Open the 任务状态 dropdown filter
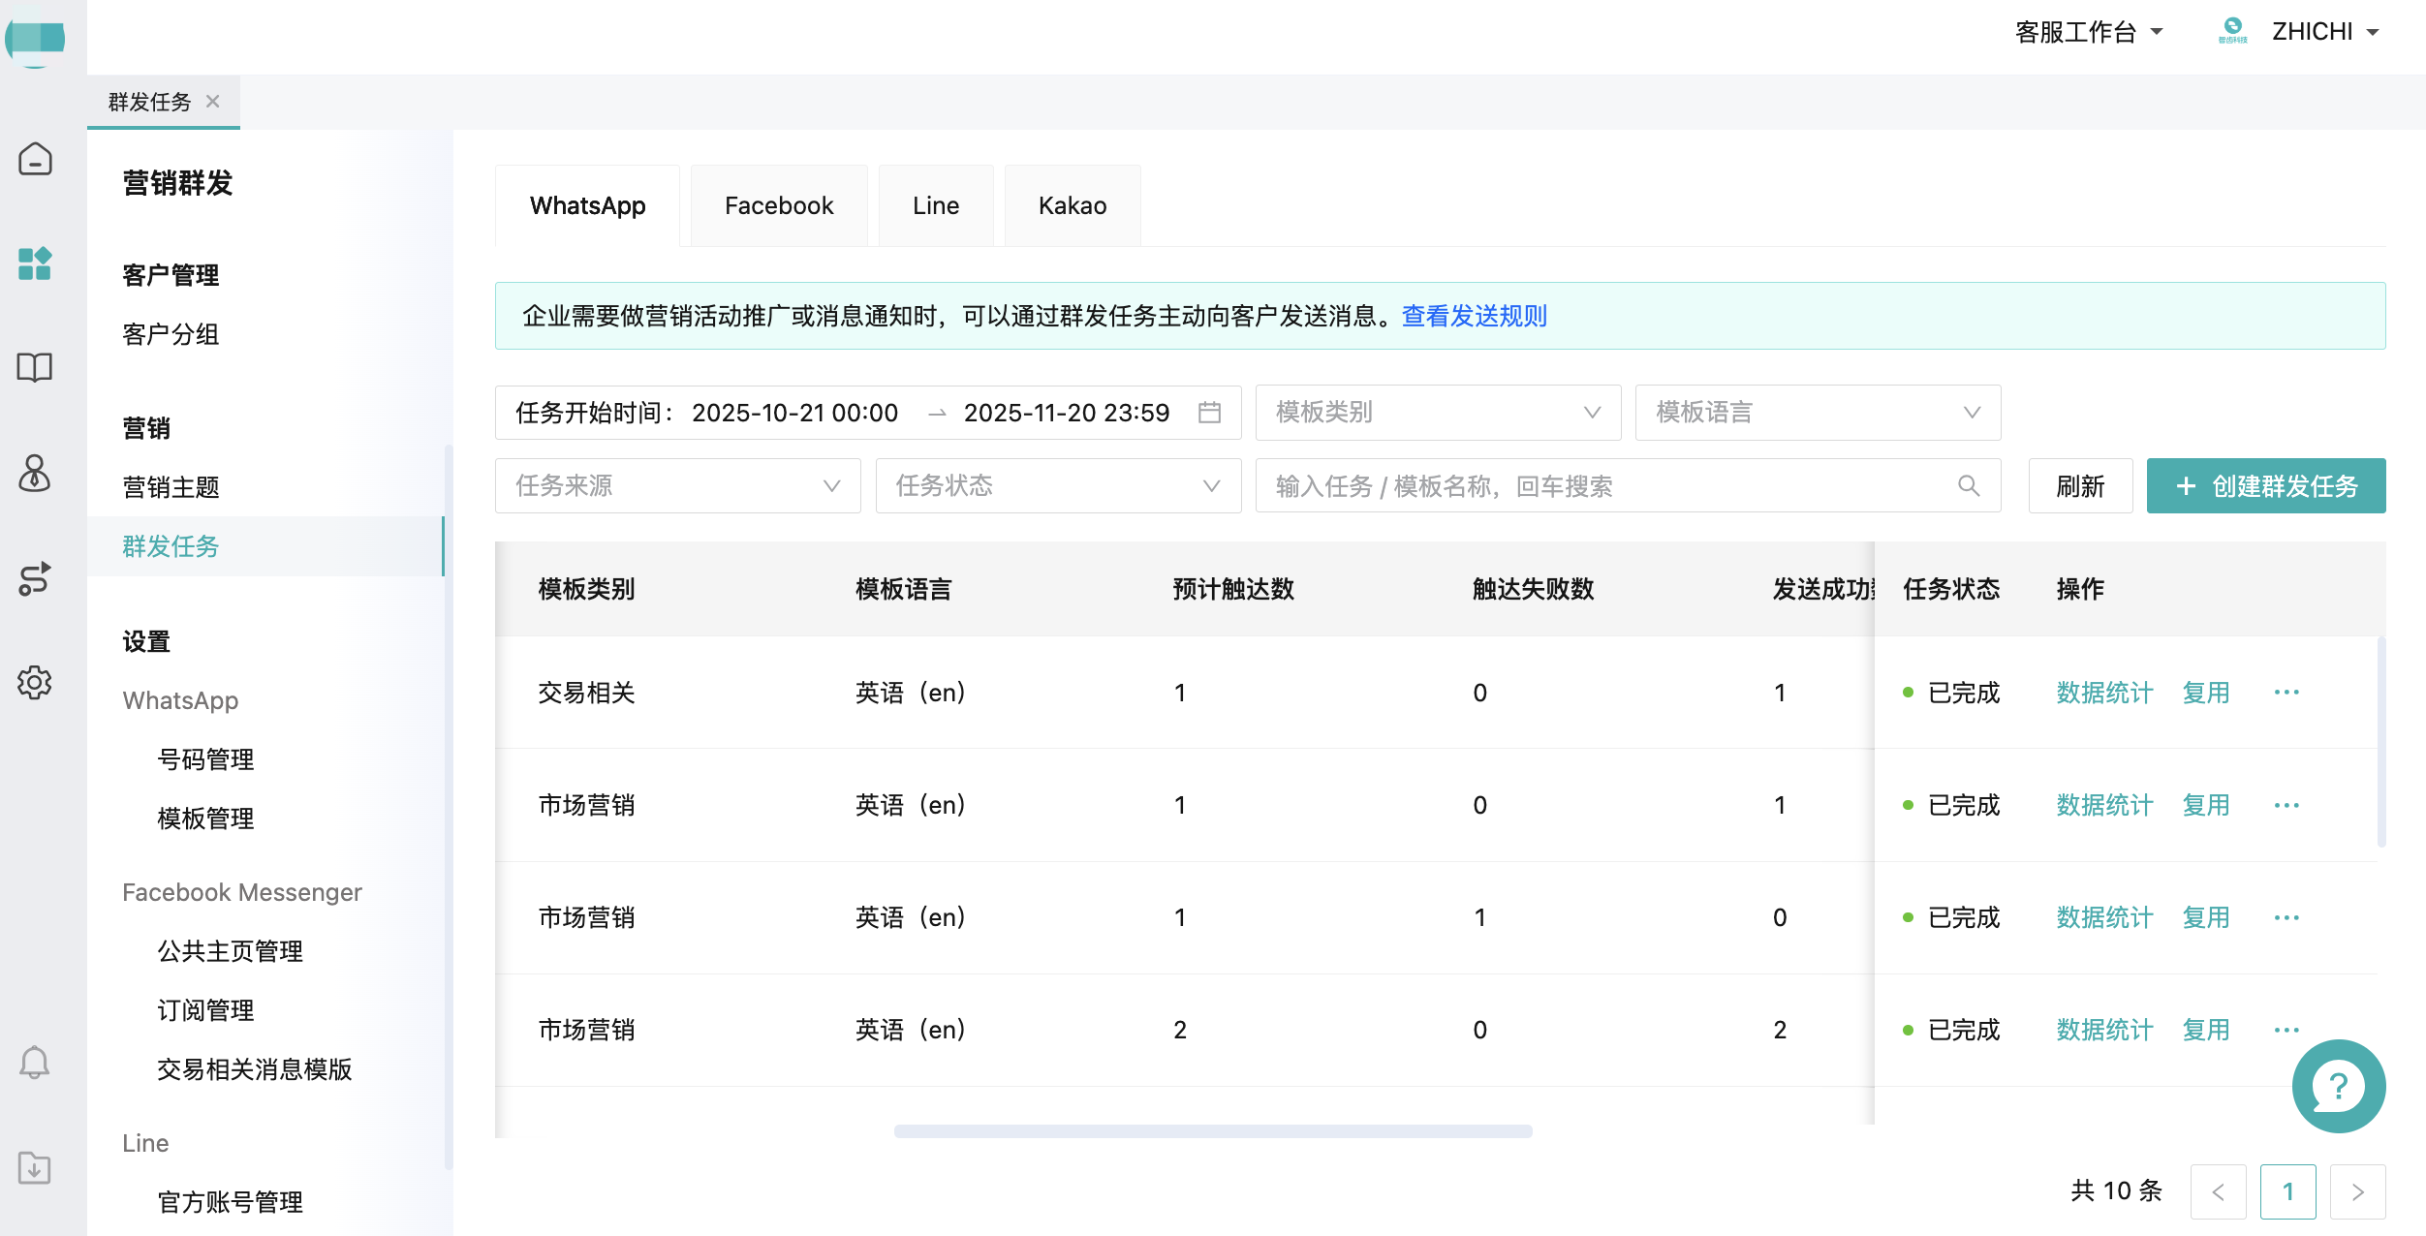This screenshot has height=1236, width=2426. (x=1057, y=485)
